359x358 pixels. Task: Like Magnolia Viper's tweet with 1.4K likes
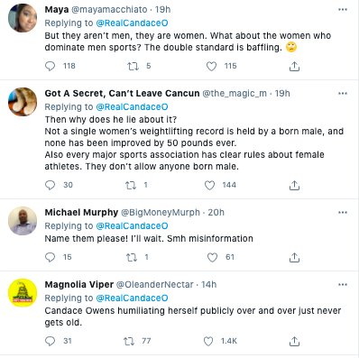[208, 341]
